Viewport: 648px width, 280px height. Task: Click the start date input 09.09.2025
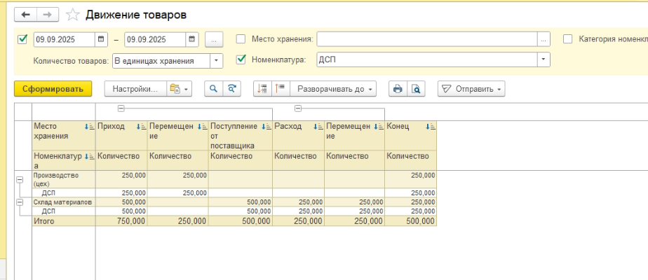pos(65,40)
